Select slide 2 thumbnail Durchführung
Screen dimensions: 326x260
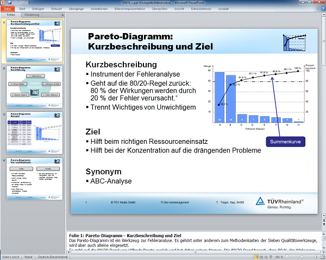[x=35, y=86]
